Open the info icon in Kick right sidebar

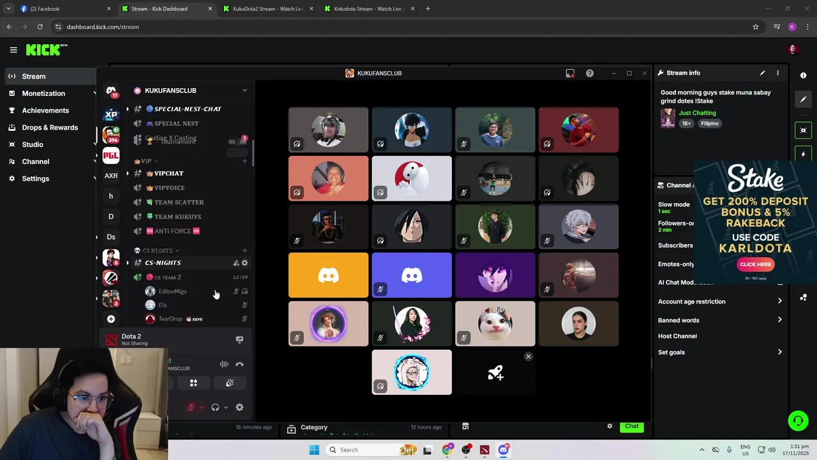803,75
